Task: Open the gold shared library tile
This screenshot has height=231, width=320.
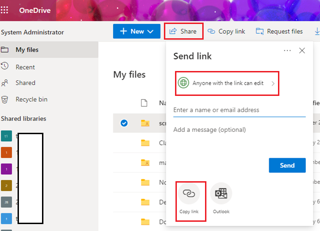Action: 6,185
